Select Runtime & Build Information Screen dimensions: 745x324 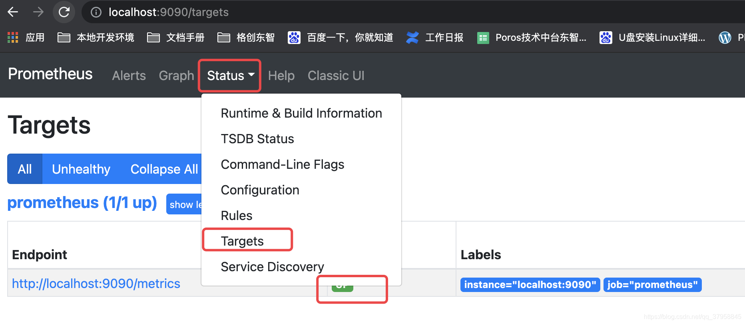click(301, 113)
